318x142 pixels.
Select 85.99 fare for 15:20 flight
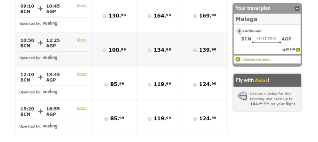coord(106,119)
